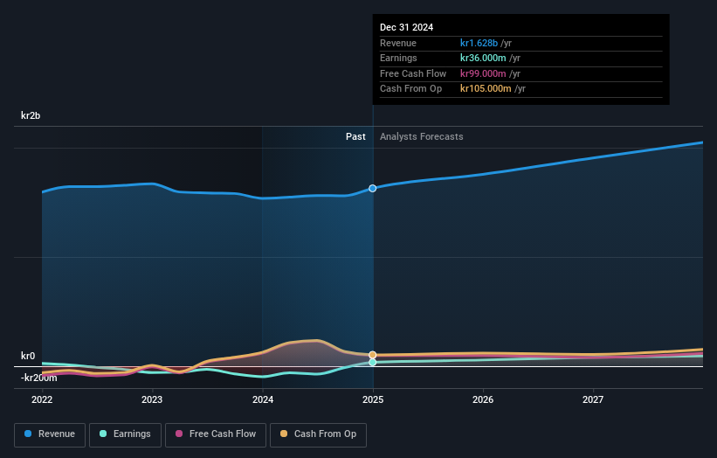The height and width of the screenshot is (458, 717).
Task: Click the tooltip Cash From Op row label
Action: tap(410, 89)
